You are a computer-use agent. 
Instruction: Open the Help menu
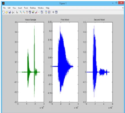click(48, 8)
